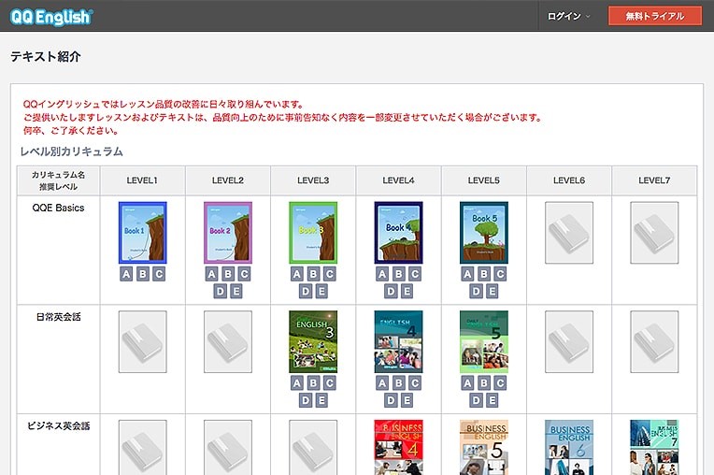Select section E under Daily English 4
714x475 pixels.
(407, 401)
